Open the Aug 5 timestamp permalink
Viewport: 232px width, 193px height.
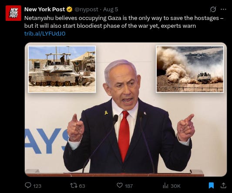pyautogui.click(x=111, y=10)
